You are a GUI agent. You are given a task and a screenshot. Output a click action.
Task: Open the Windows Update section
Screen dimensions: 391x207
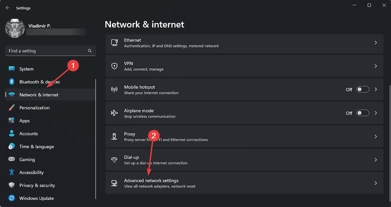coord(36,198)
